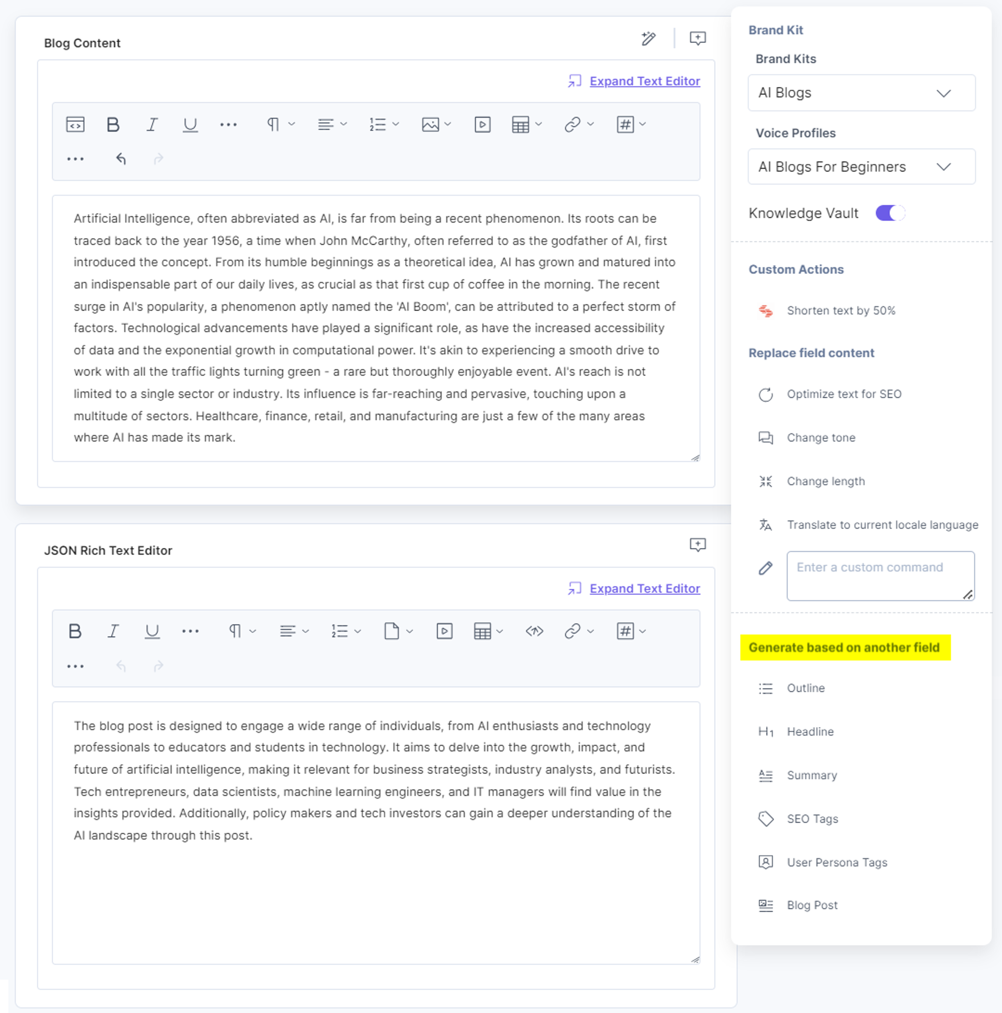Click resize handle of custom command box
This screenshot has height=1013, width=1002.
(x=968, y=595)
